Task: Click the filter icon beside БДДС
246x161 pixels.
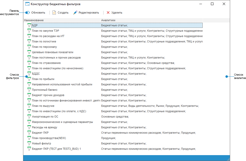Action: (29, 74)
